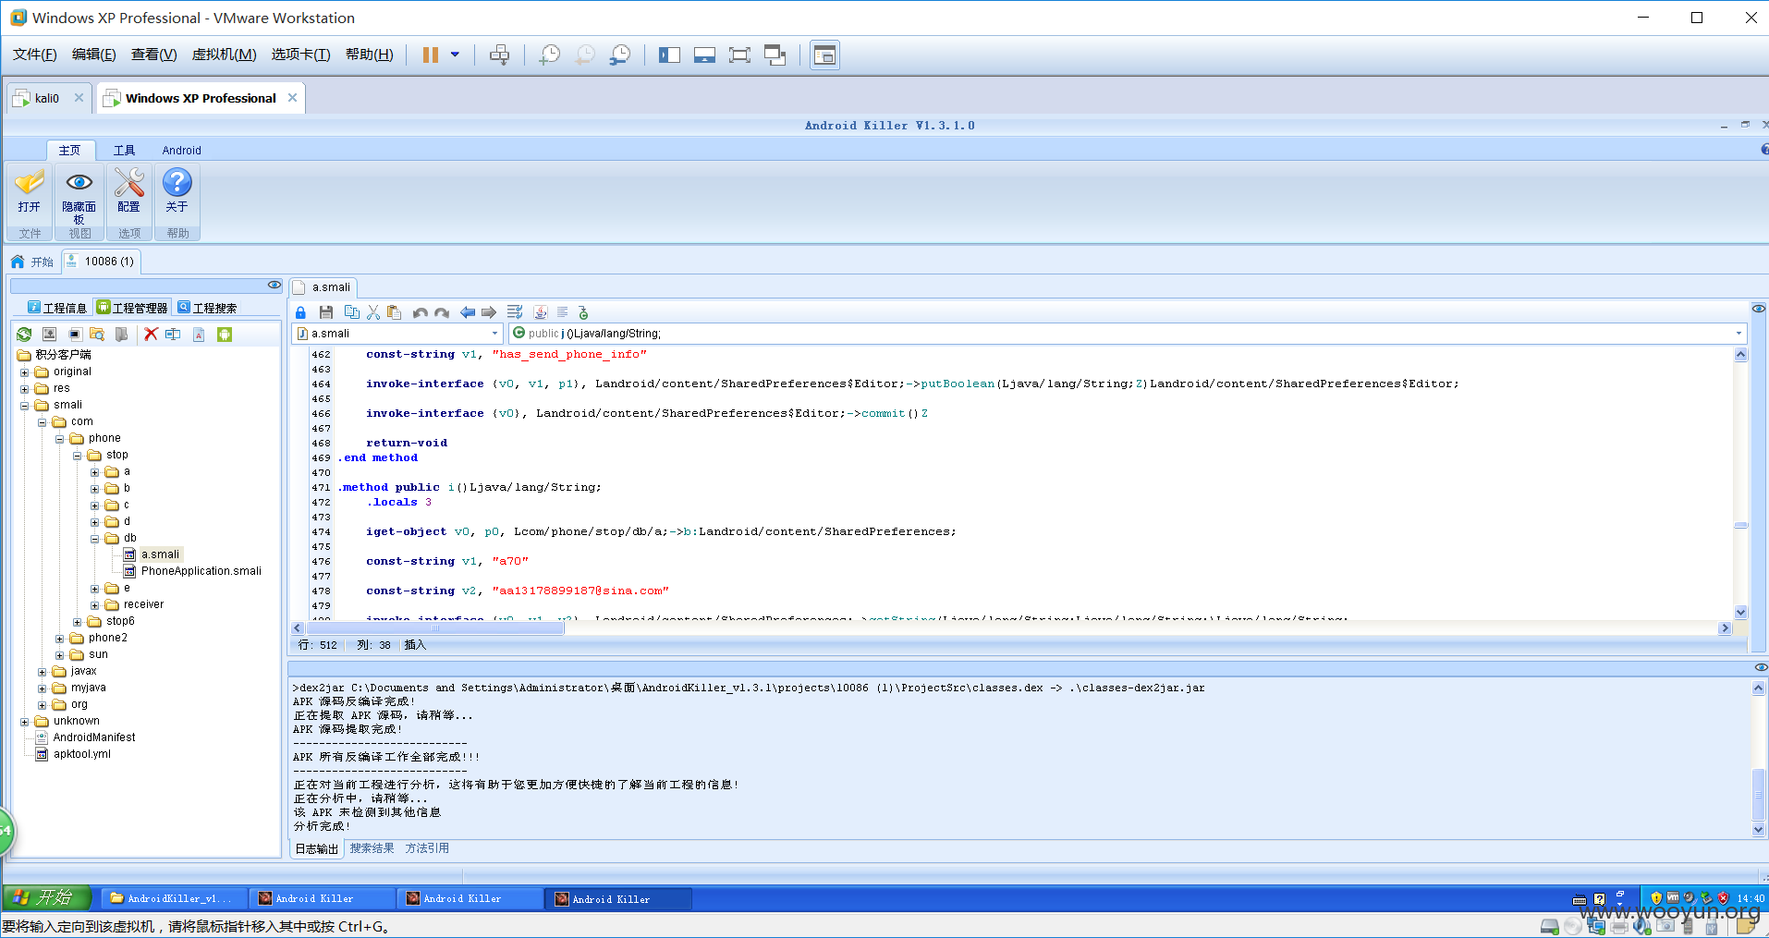The image size is (1769, 938).
Task: Open the power options dropdown arrow
Action: coord(455,55)
